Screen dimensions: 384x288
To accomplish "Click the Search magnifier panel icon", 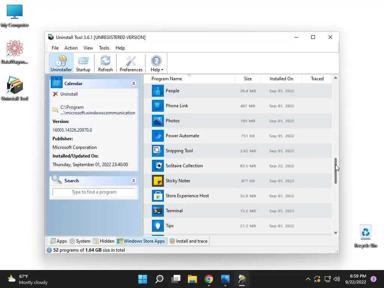I will coord(57,179).
